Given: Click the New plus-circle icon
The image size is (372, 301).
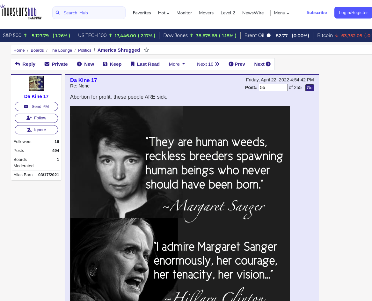Looking at the screenshot, I should click(x=79, y=64).
